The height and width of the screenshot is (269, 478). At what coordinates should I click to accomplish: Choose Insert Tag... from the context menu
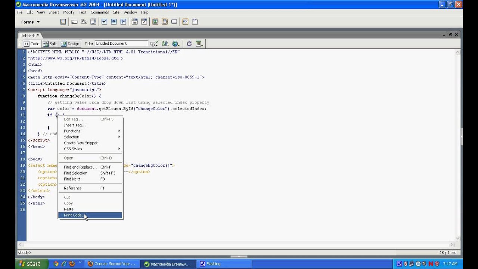pos(90,125)
